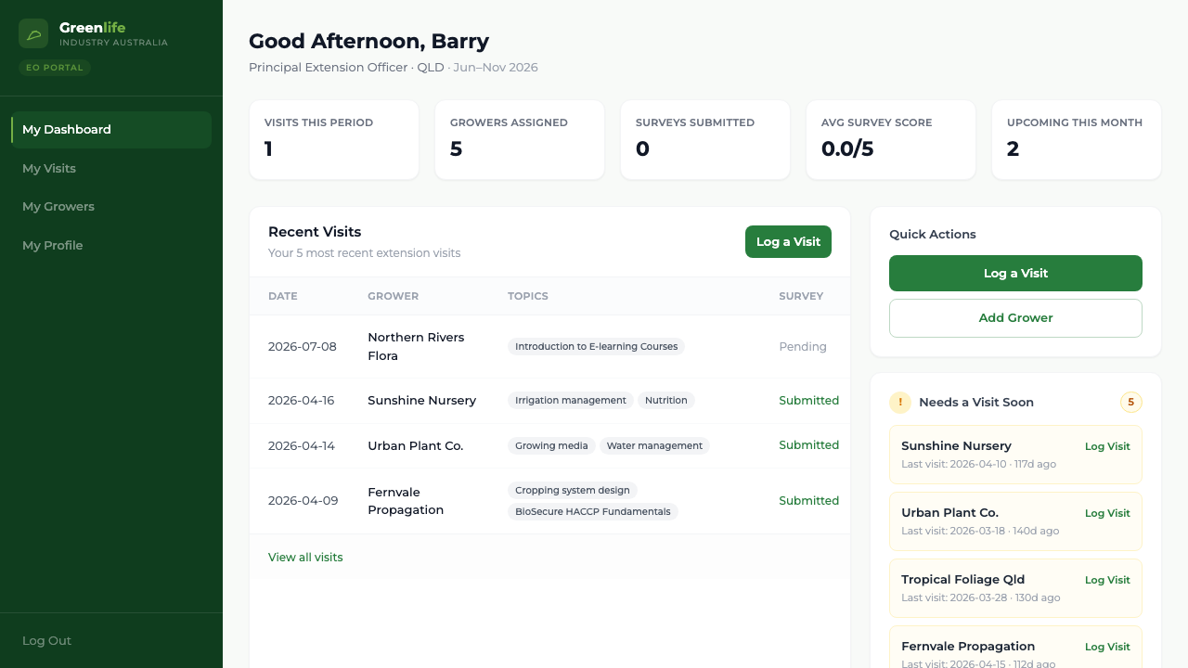Viewport: 1188px width, 668px height.
Task: Select the 2026-07-08 visit date
Action: point(303,347)
